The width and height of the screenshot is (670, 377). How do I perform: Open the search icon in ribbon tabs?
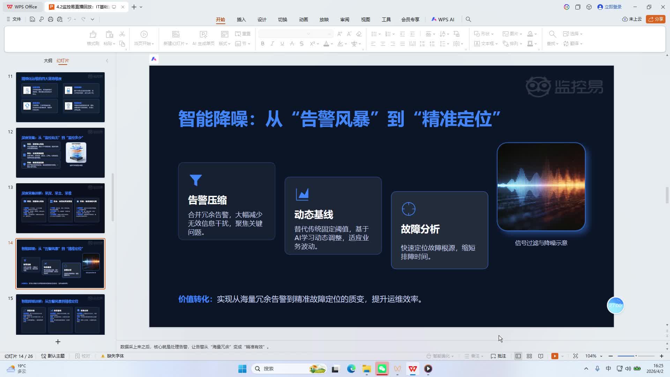(x=468, y=20)
